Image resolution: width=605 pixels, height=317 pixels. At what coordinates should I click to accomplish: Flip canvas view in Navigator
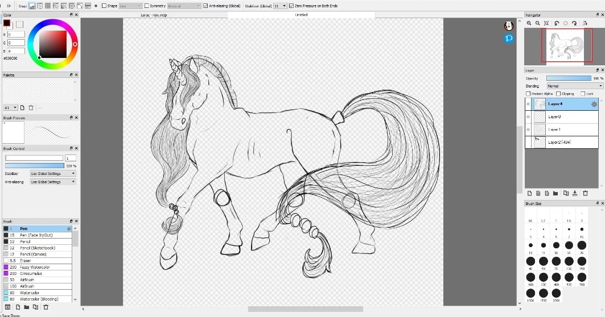tap(585, 23)
